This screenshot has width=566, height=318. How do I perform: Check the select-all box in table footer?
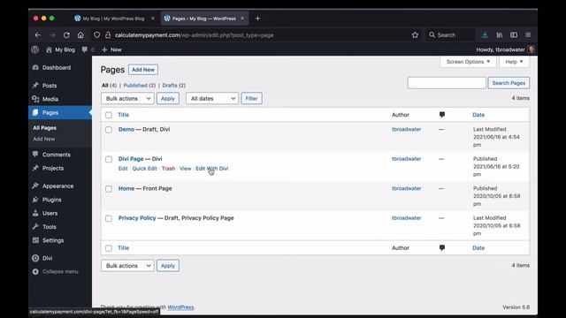[109, 248]
